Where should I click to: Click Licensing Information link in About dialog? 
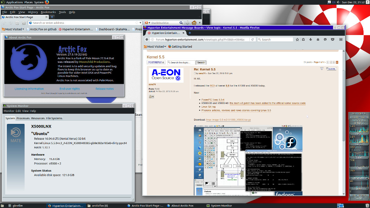click(x=29, y=89)
